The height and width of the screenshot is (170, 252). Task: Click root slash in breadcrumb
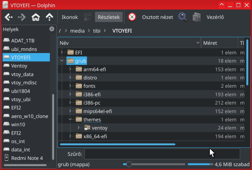pos(60,31)
